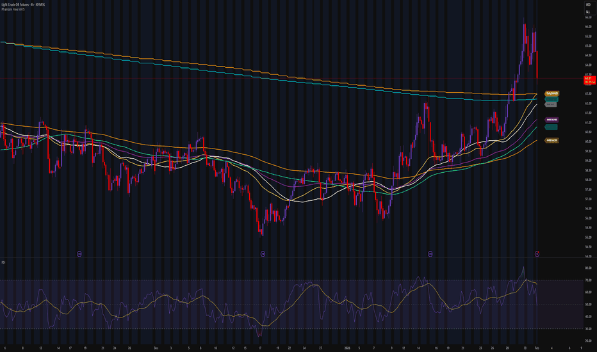This screenshot has height=352, width=597.
Task: Click the Light Crude Oil Futures symbol title
Action: tap(23, 4)
